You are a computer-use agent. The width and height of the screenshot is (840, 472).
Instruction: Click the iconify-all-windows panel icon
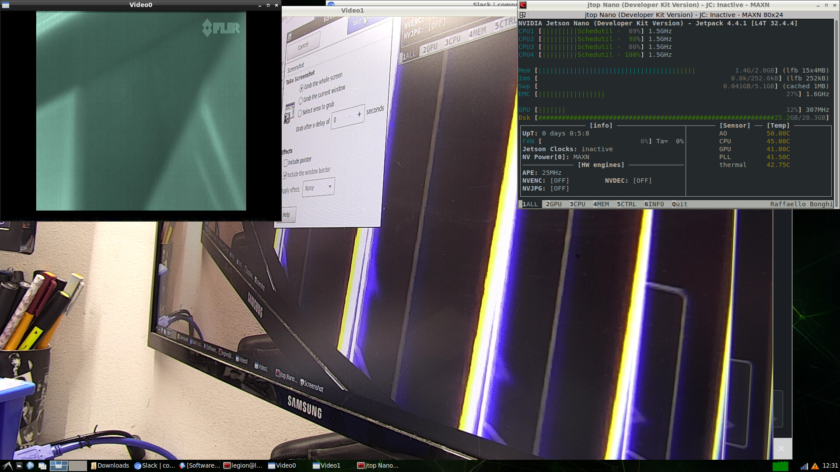tap(42, 466)
